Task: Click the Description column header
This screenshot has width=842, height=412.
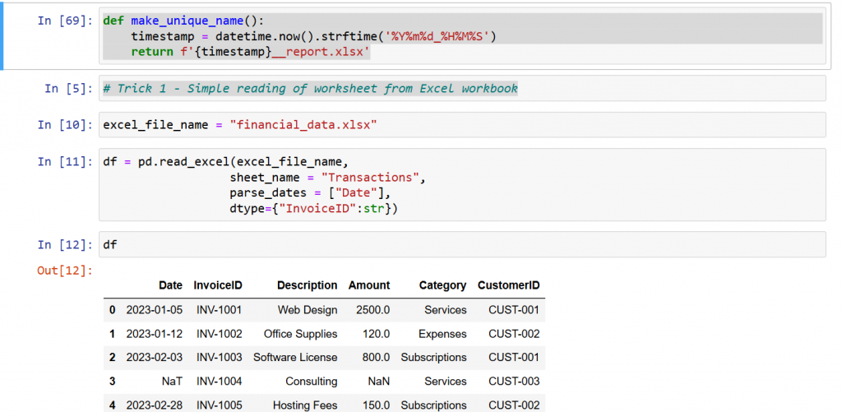Action: [308, 285]
